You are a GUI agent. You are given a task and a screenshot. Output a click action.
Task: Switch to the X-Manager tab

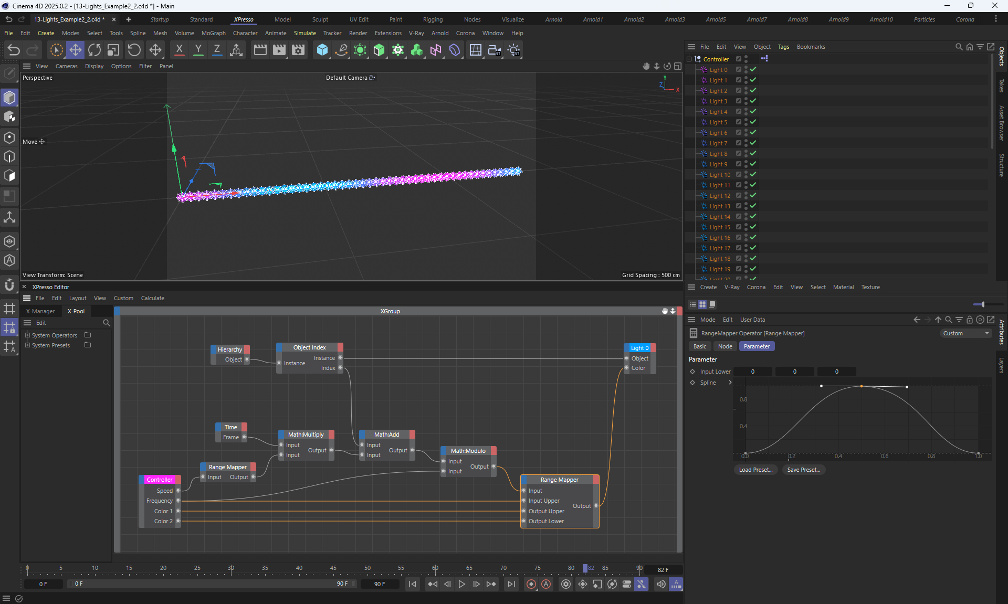(40, 311)
